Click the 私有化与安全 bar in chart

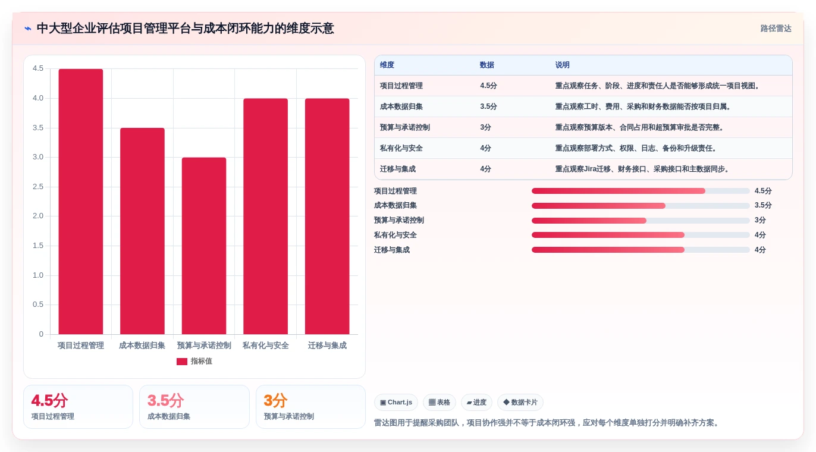click(x=265, y=216)
